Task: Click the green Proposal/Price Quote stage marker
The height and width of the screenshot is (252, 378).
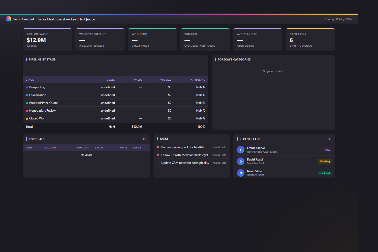Action: [27, 103]
